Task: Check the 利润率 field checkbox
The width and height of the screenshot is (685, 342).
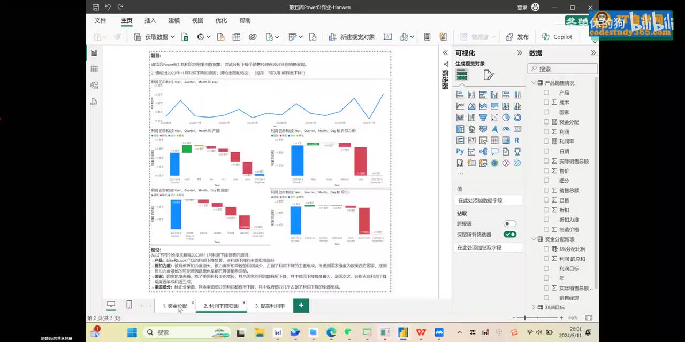Action: pos(546,142)
